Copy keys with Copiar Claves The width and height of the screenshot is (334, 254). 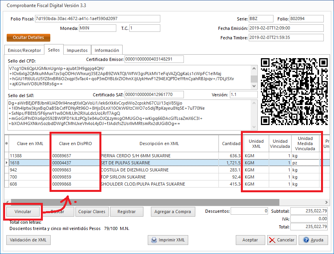click(x=92, y=212)
